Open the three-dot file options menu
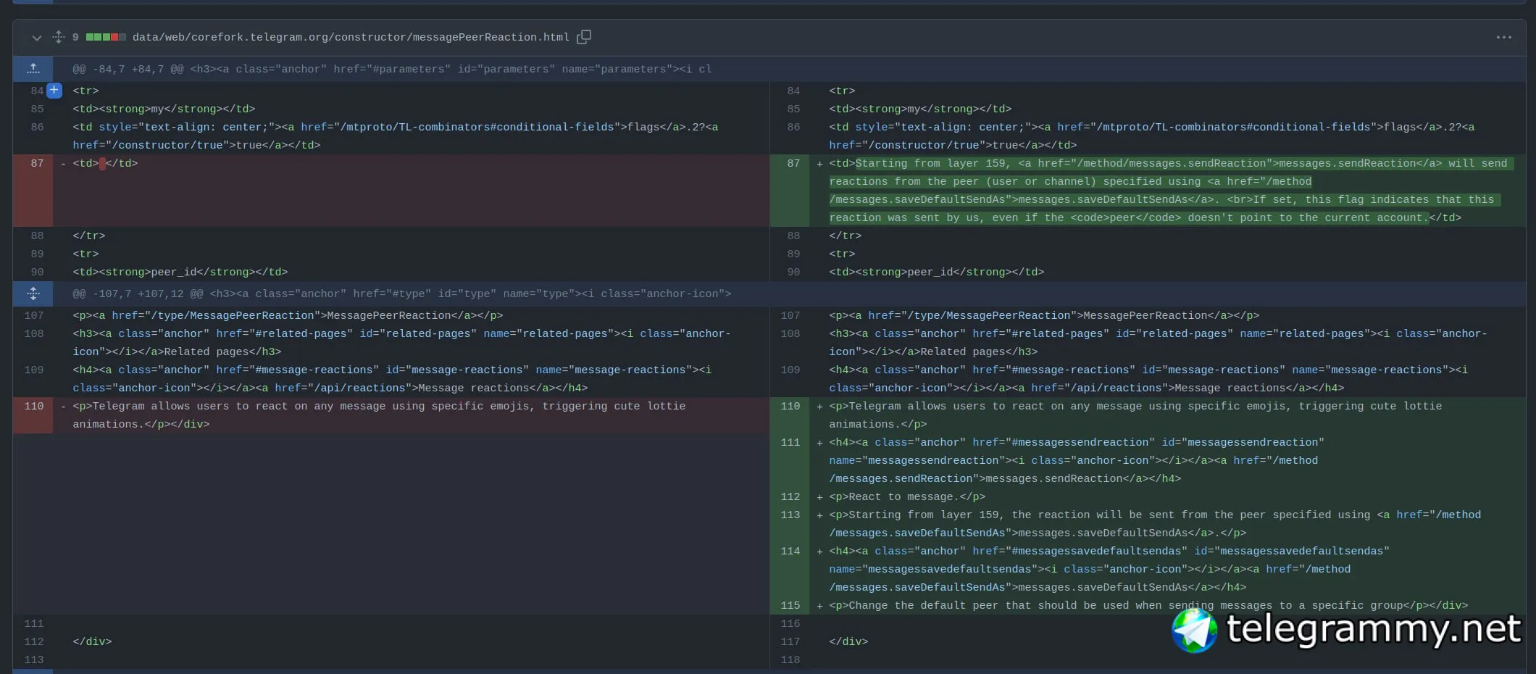The image size is (1536, 674). click(1503, 38)
